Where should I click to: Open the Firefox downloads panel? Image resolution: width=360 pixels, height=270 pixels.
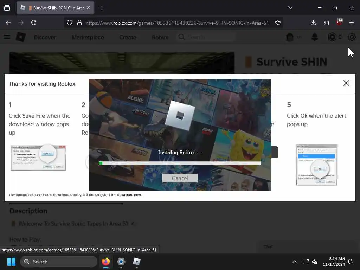click(313, 22)
